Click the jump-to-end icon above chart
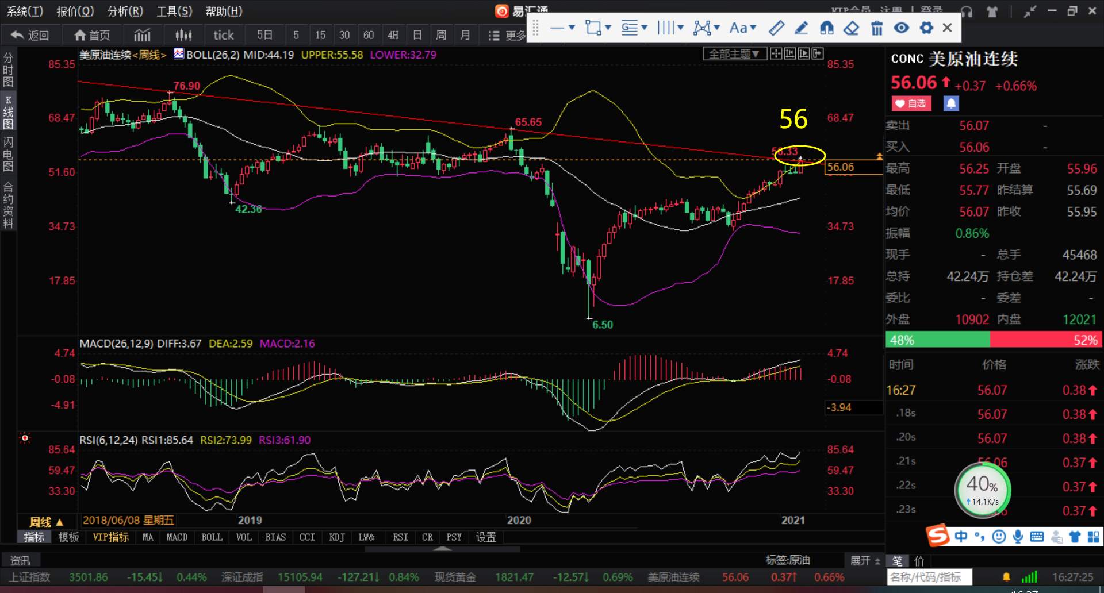 (817, 53)
